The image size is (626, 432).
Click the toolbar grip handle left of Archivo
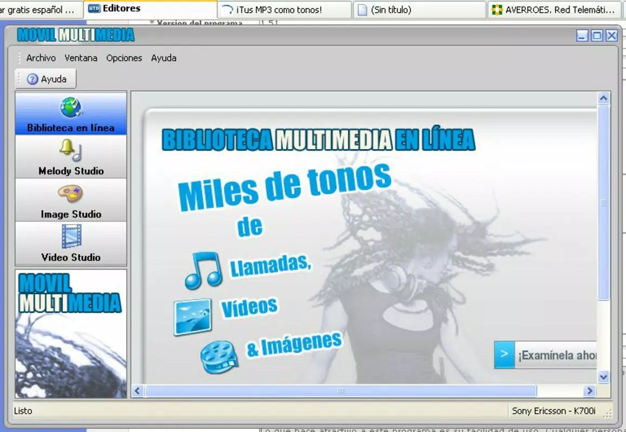click(x=19, y=58)
